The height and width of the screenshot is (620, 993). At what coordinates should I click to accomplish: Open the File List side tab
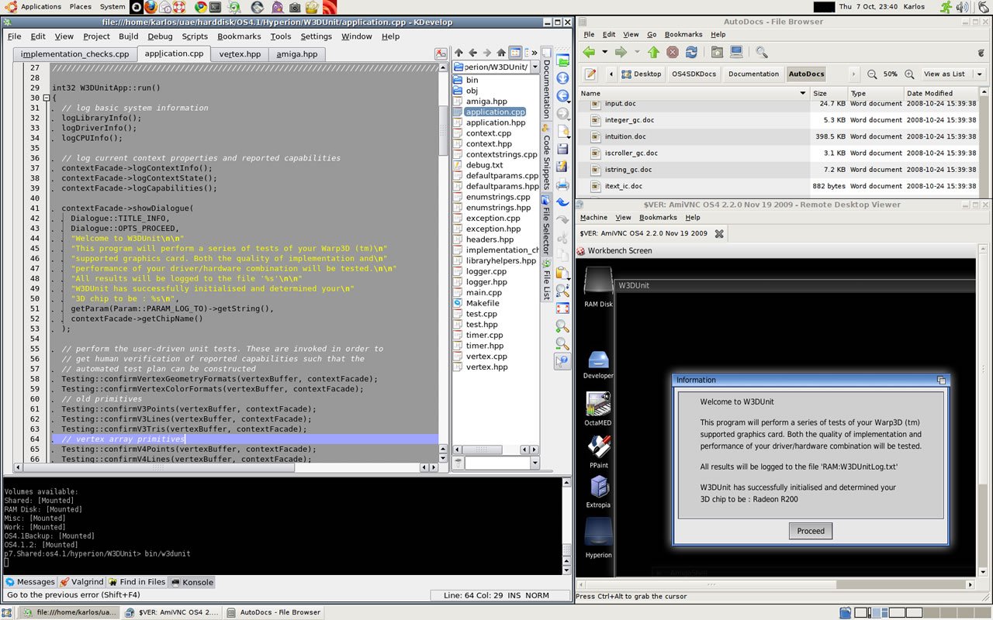point(546,280)
